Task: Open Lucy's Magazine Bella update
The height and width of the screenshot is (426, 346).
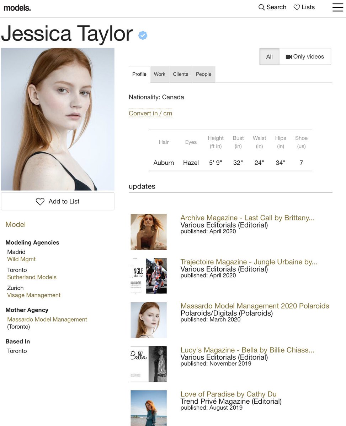Action: click(247, 350)
